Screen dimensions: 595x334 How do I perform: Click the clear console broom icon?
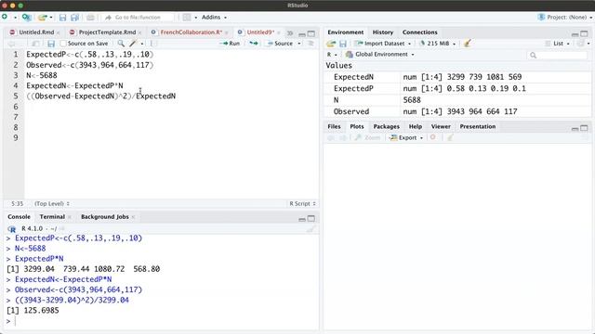pos(311,229)
